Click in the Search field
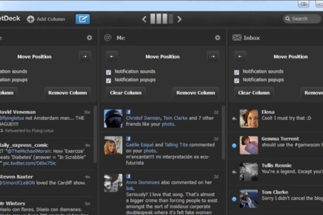The height and width of the screenshot is (215, 323). pyautogui.click(x=303, y=19)
